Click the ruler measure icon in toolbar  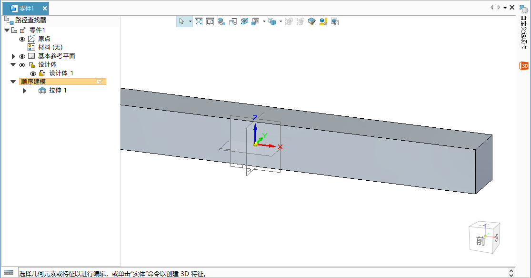(x=323, y=21)
